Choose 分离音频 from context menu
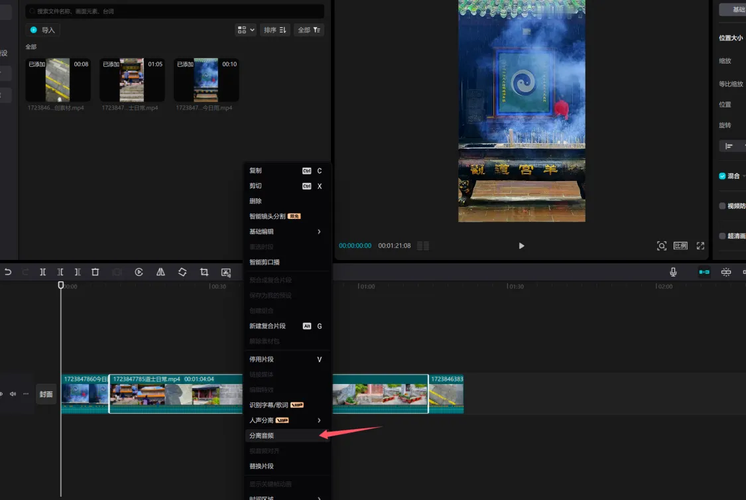 262,436
